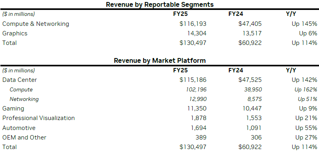Screen dimensions: 319x155
Task: Select the $115,186 Data Center value
Action: [x=193, y=80]
